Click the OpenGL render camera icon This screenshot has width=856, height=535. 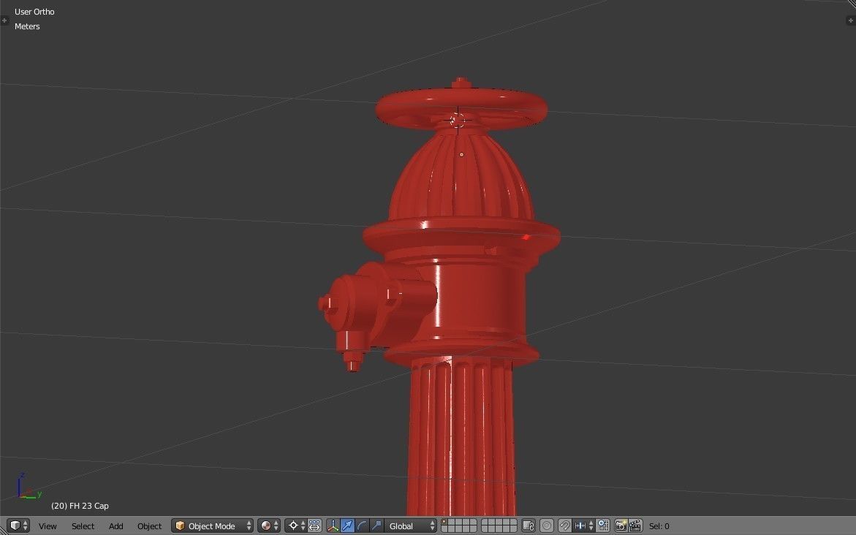click(x=622, y=525)
